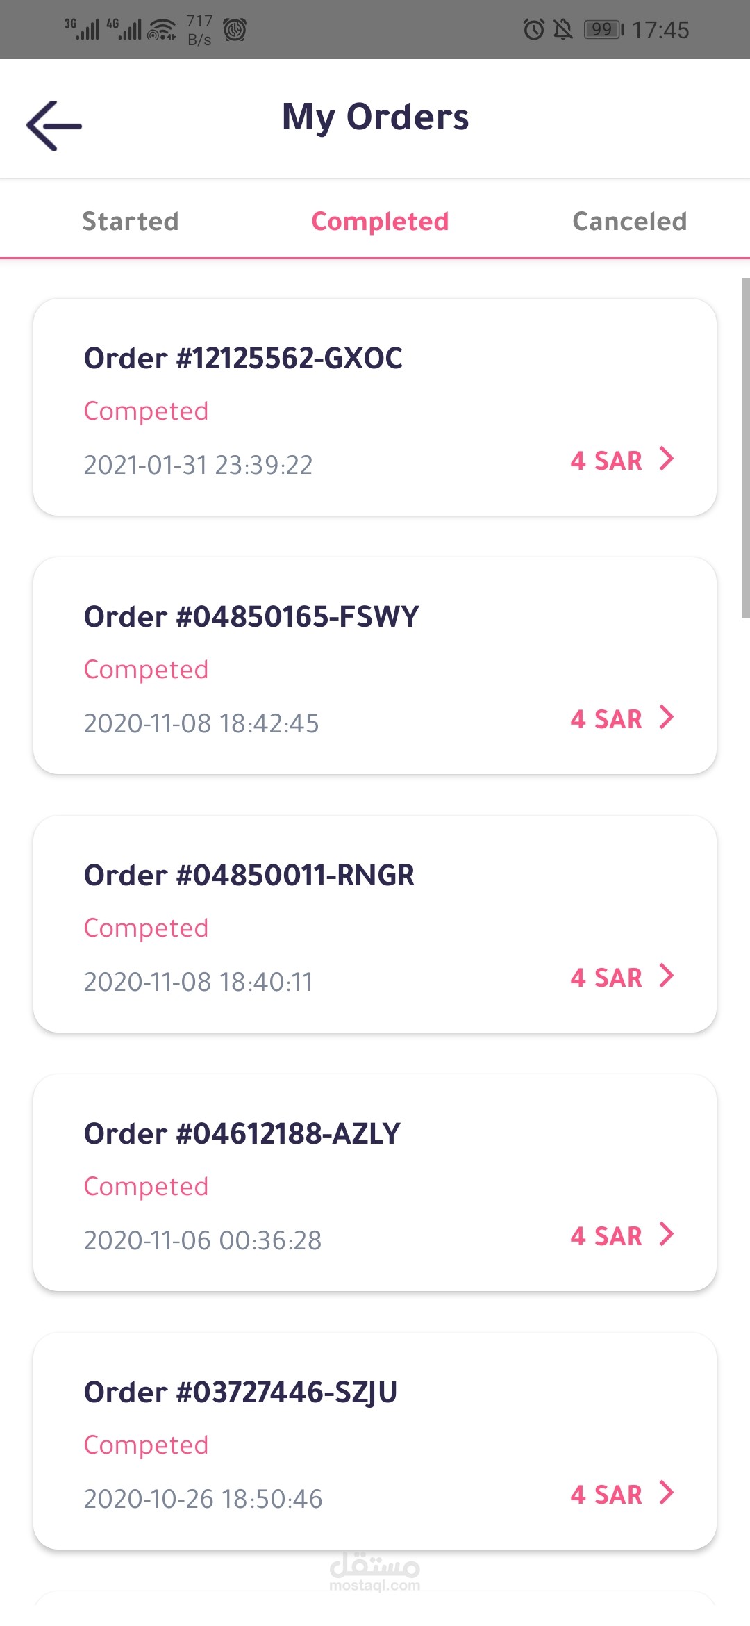
Task: Click chevron next to order #04612188-AZLY price
Action: click(667, 1234)
